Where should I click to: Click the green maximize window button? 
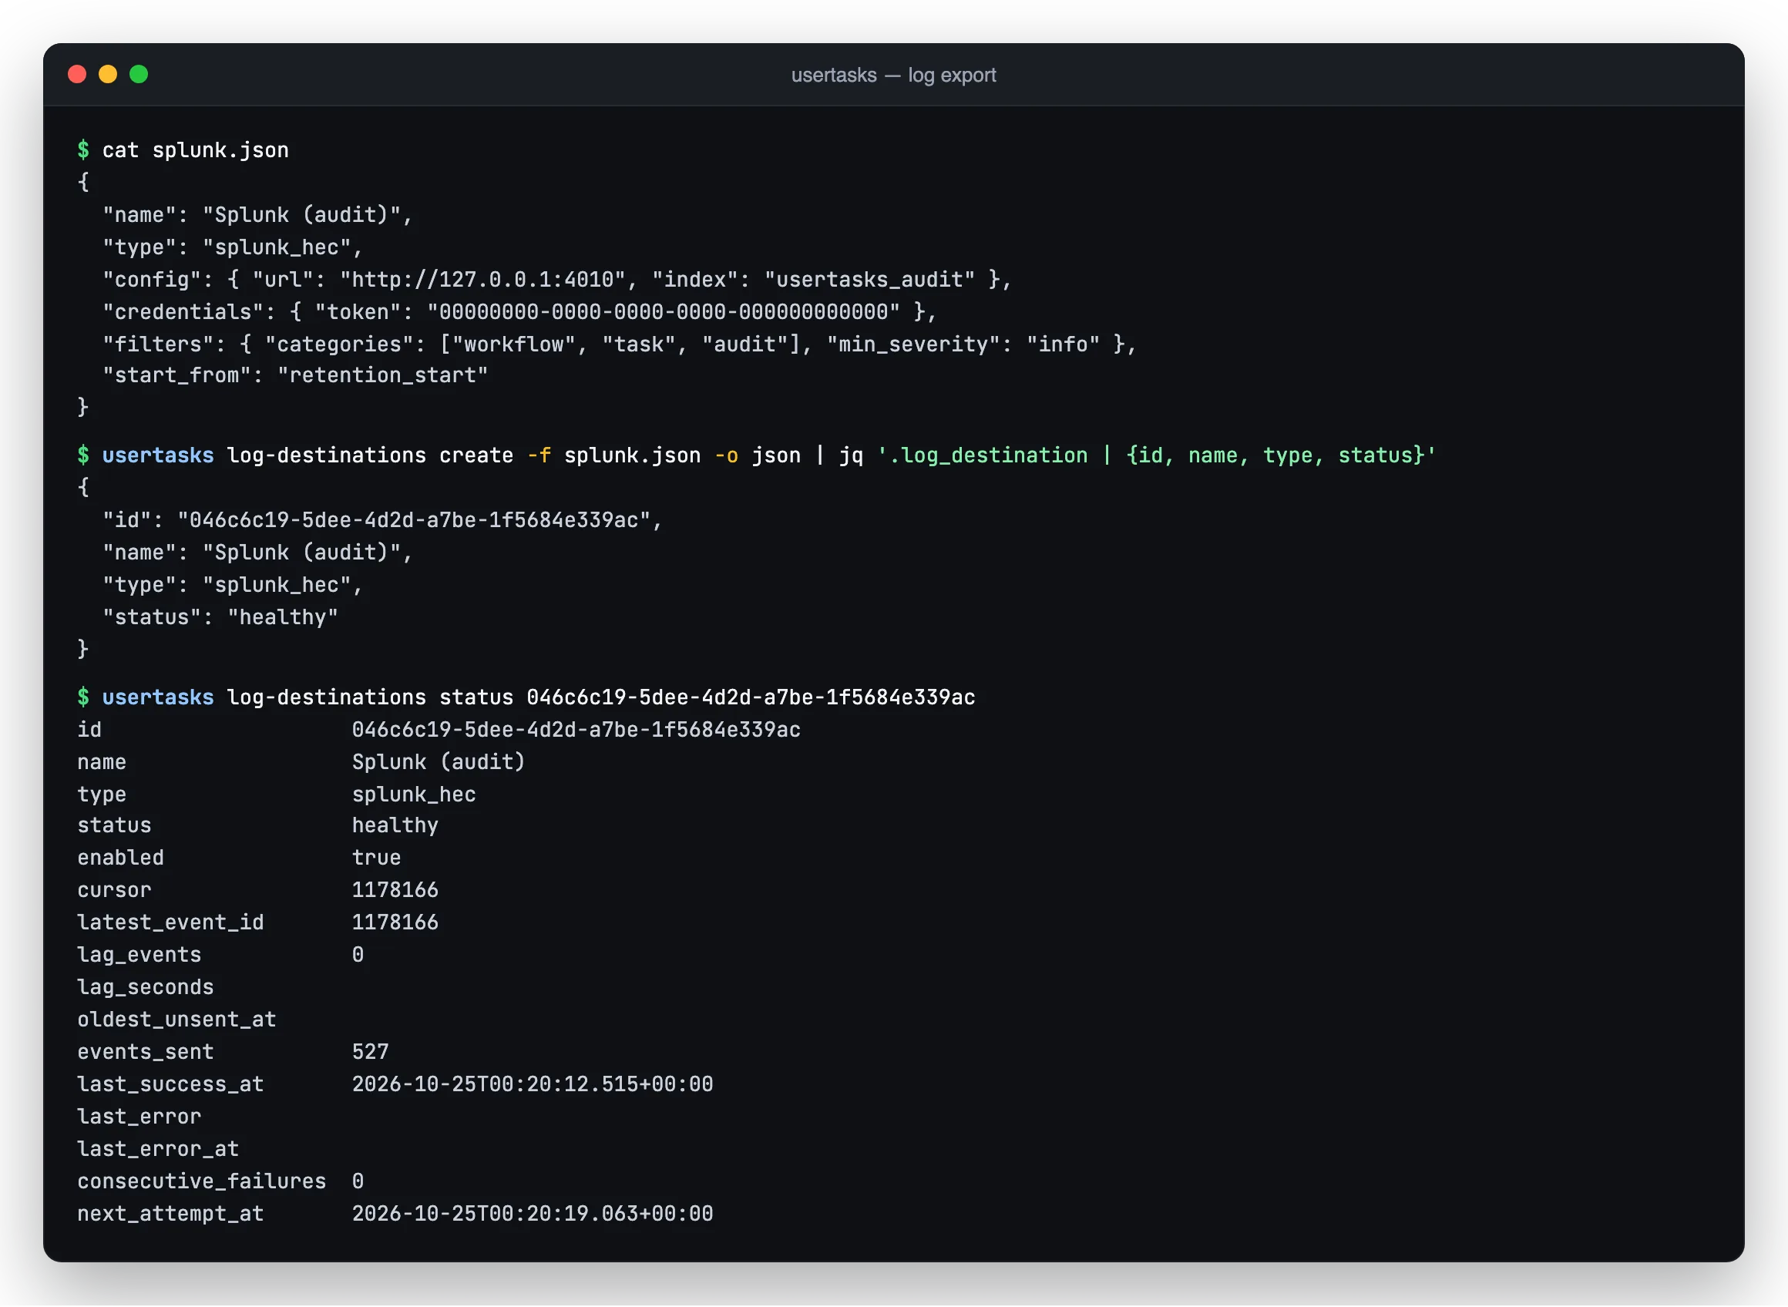(x=139, y=75)
